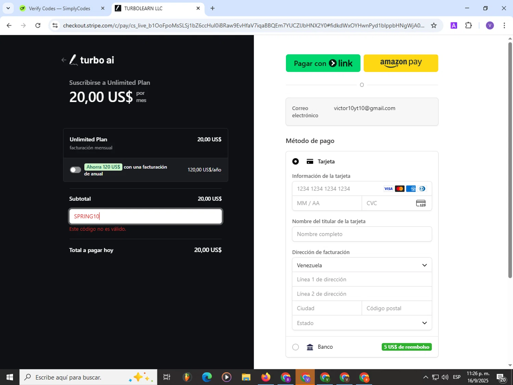Click the back arrow beside turbo ai logo
The image size is (513, 385).
[64, 60]
